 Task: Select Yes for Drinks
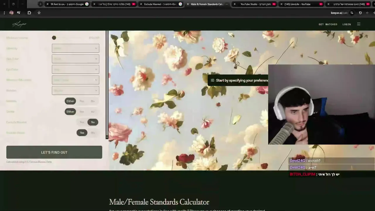[x=82, y=112]
